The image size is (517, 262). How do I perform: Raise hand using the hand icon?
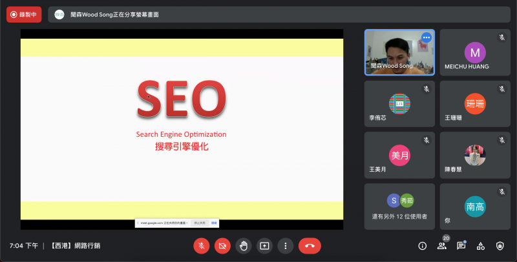pyautogui.click(x=244, y=246)
